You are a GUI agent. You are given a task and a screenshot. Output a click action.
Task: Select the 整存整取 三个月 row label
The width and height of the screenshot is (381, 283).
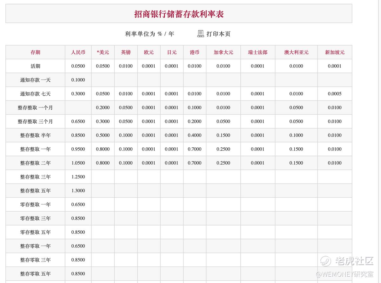coord(35,121)
